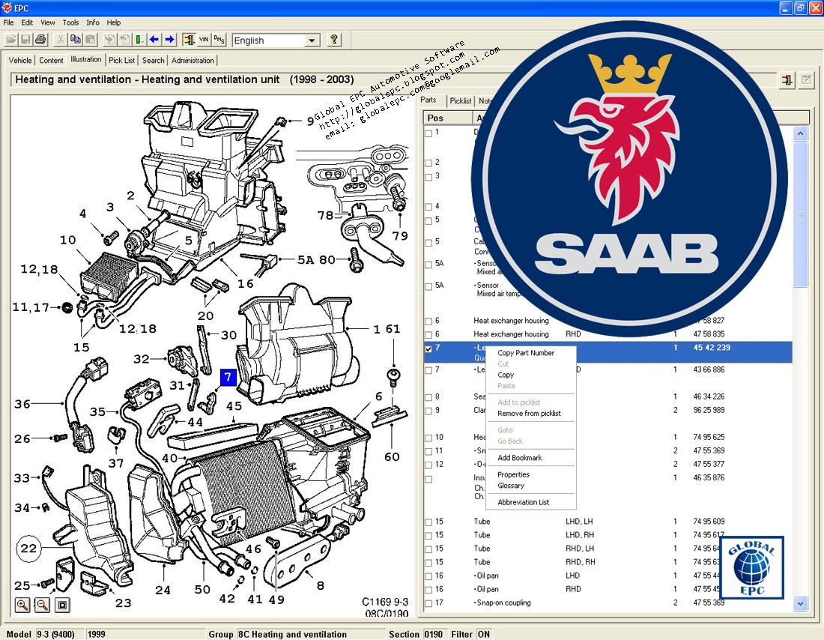
Task: Open the View menu
Action: click(48, 22)
